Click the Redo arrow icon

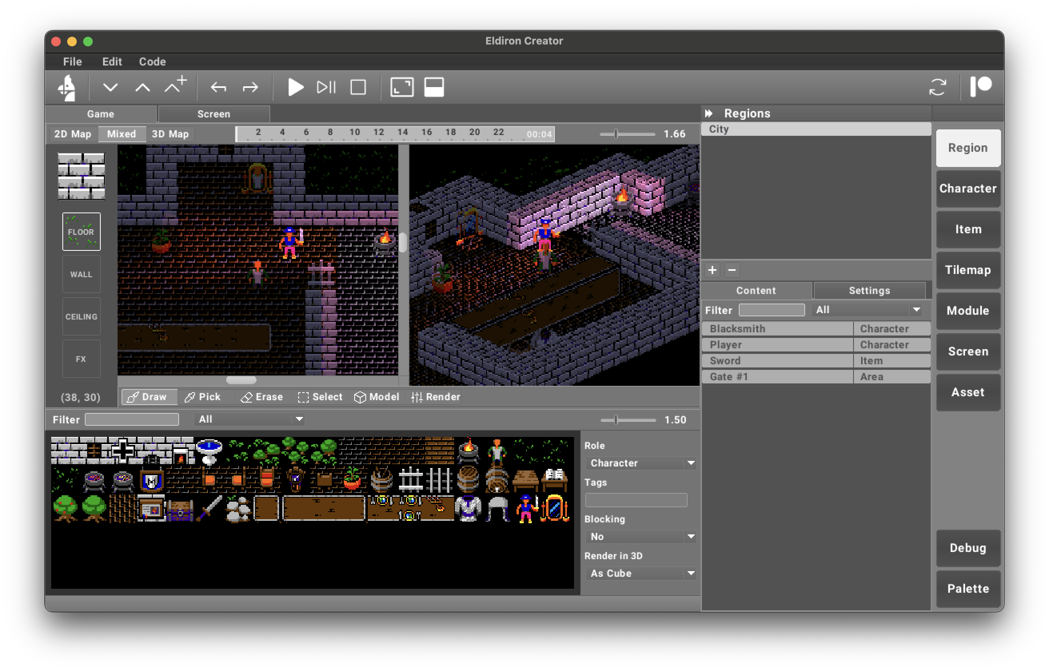pos(250,87)
